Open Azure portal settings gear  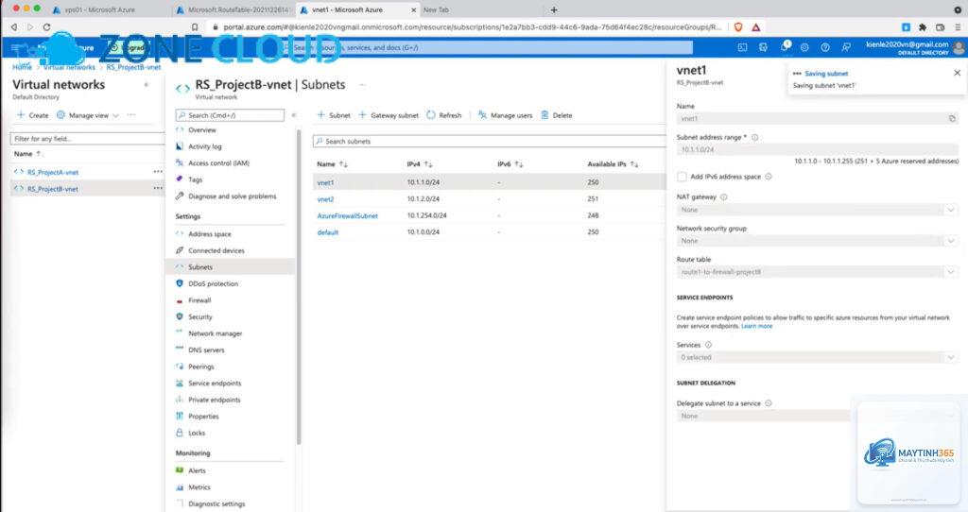coord(804,47)
